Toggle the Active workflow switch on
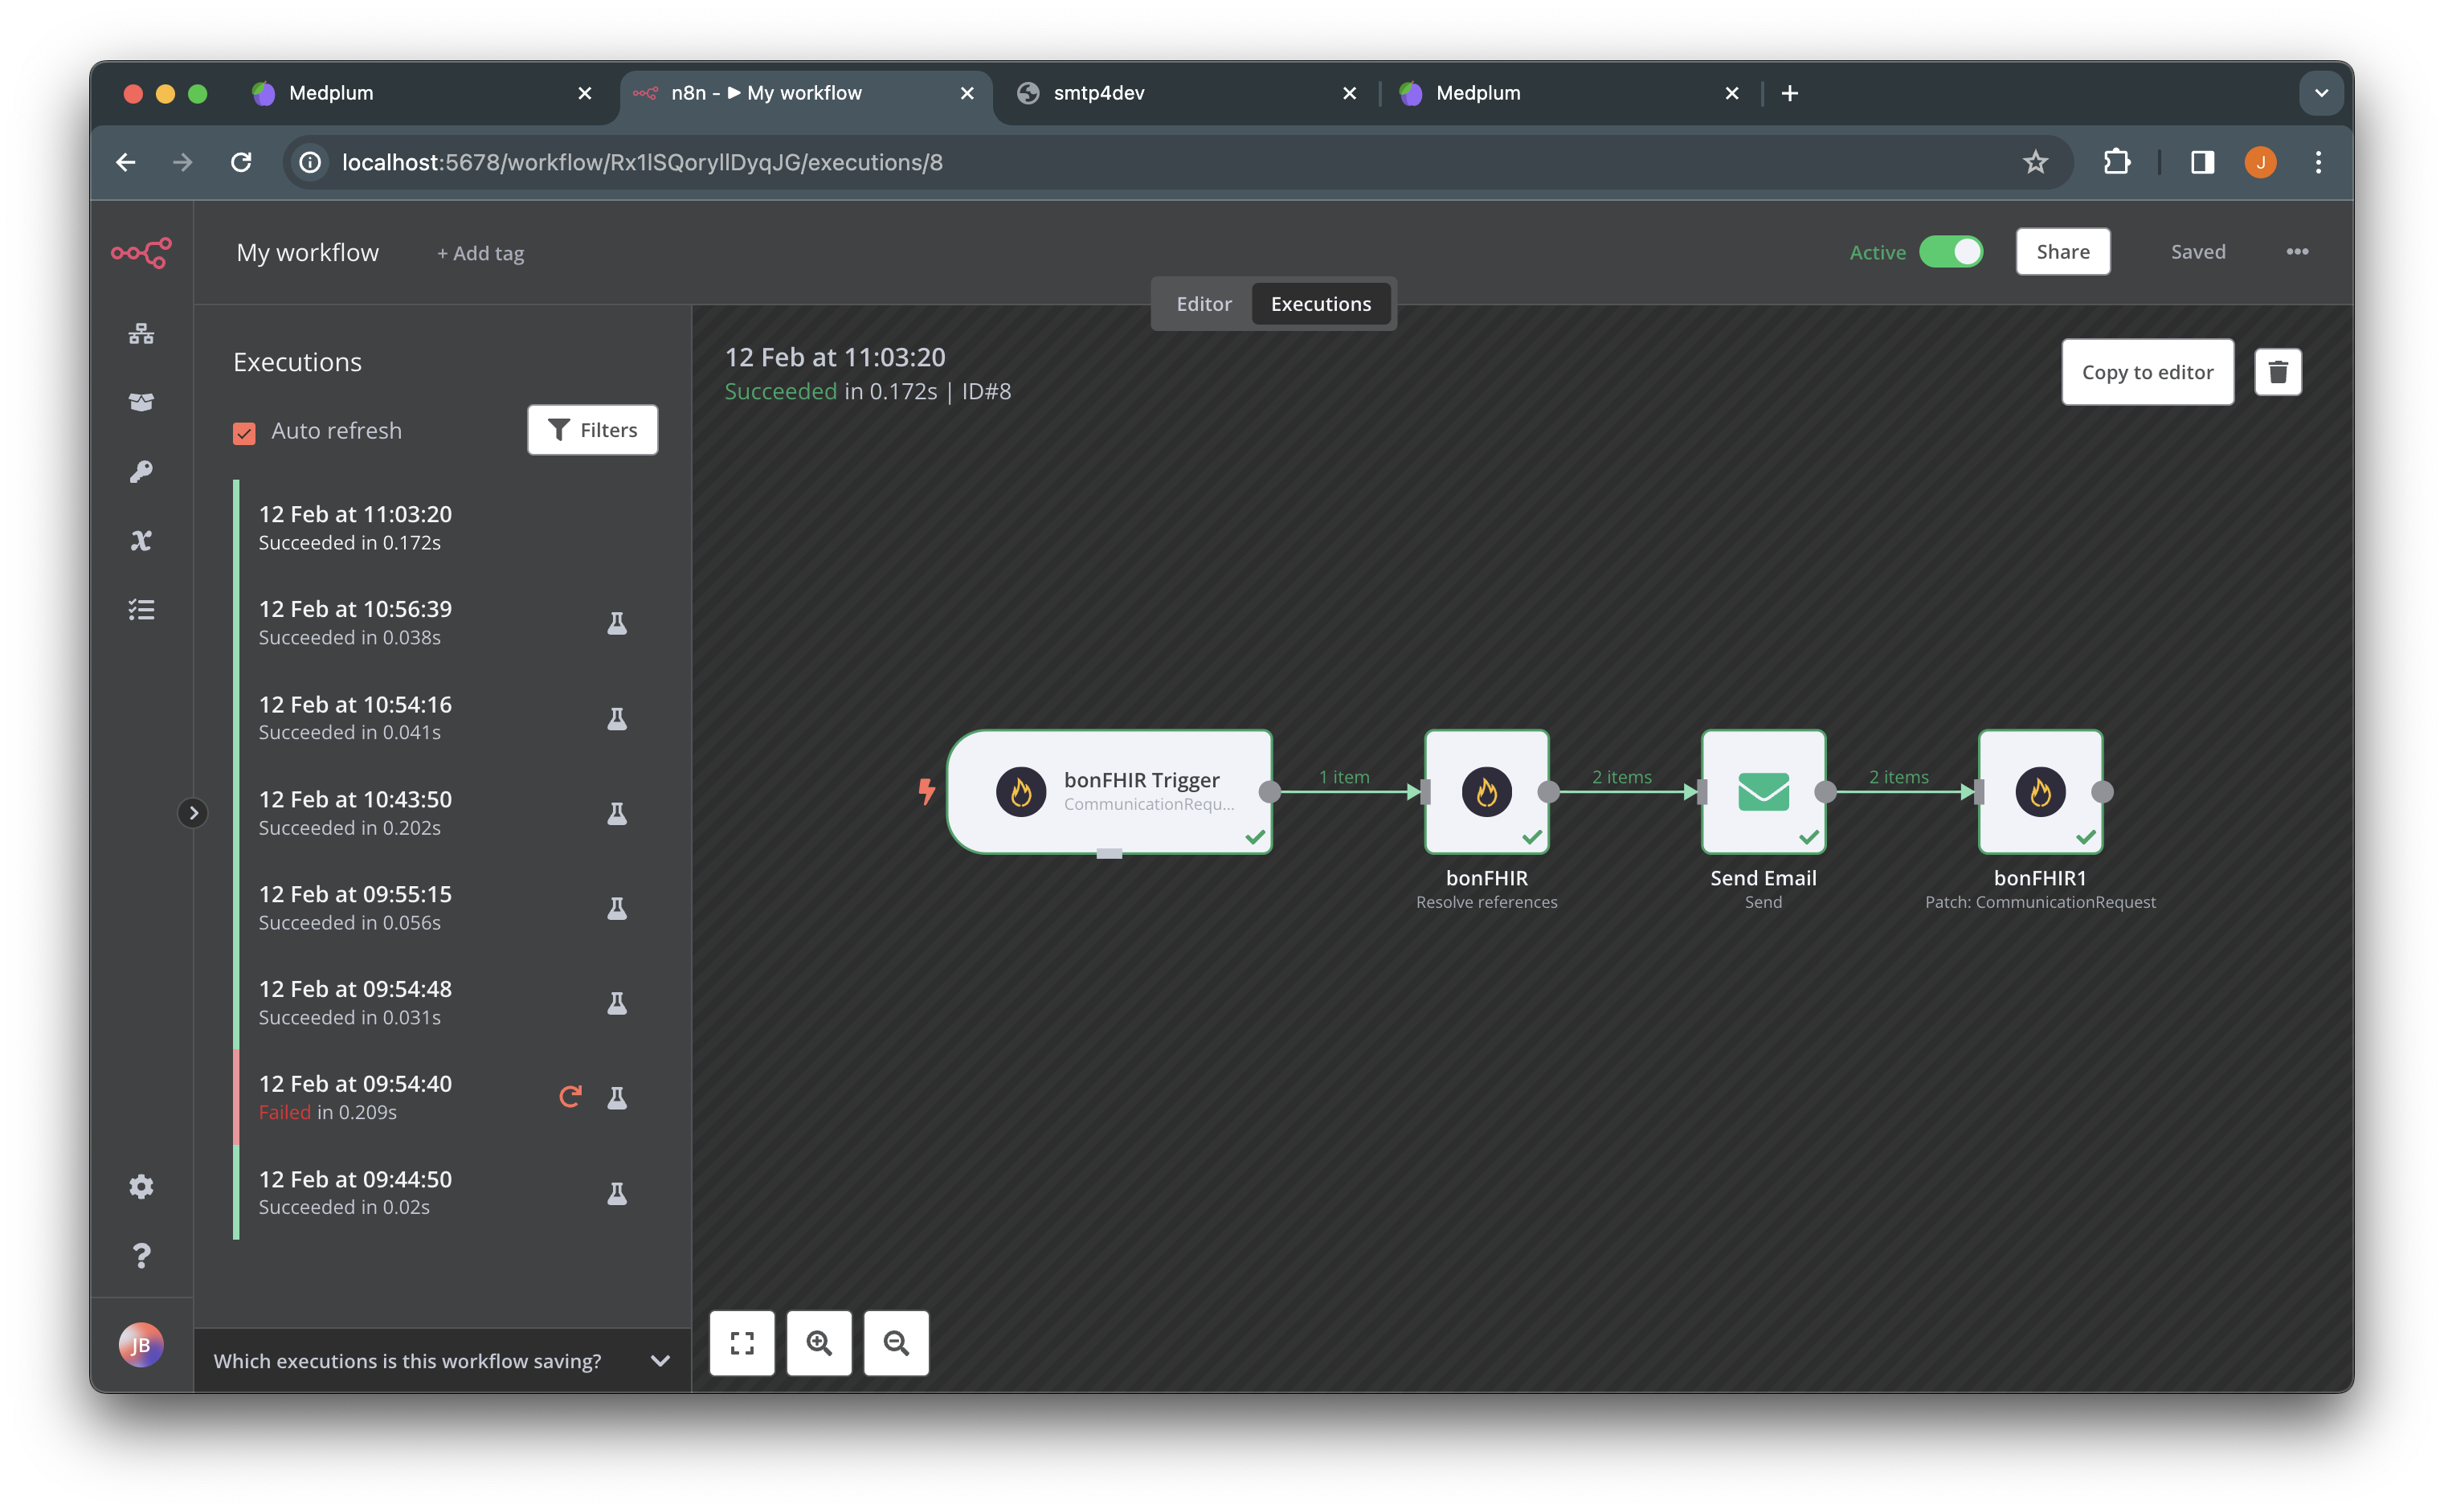The width and height of the screenshot is (2444, 1512). click(x=1952, y=251)
